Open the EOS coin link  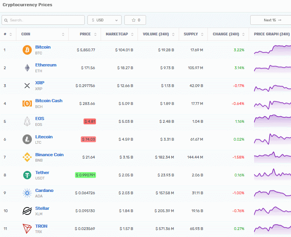pyautogui.click(x=40, y=118)
